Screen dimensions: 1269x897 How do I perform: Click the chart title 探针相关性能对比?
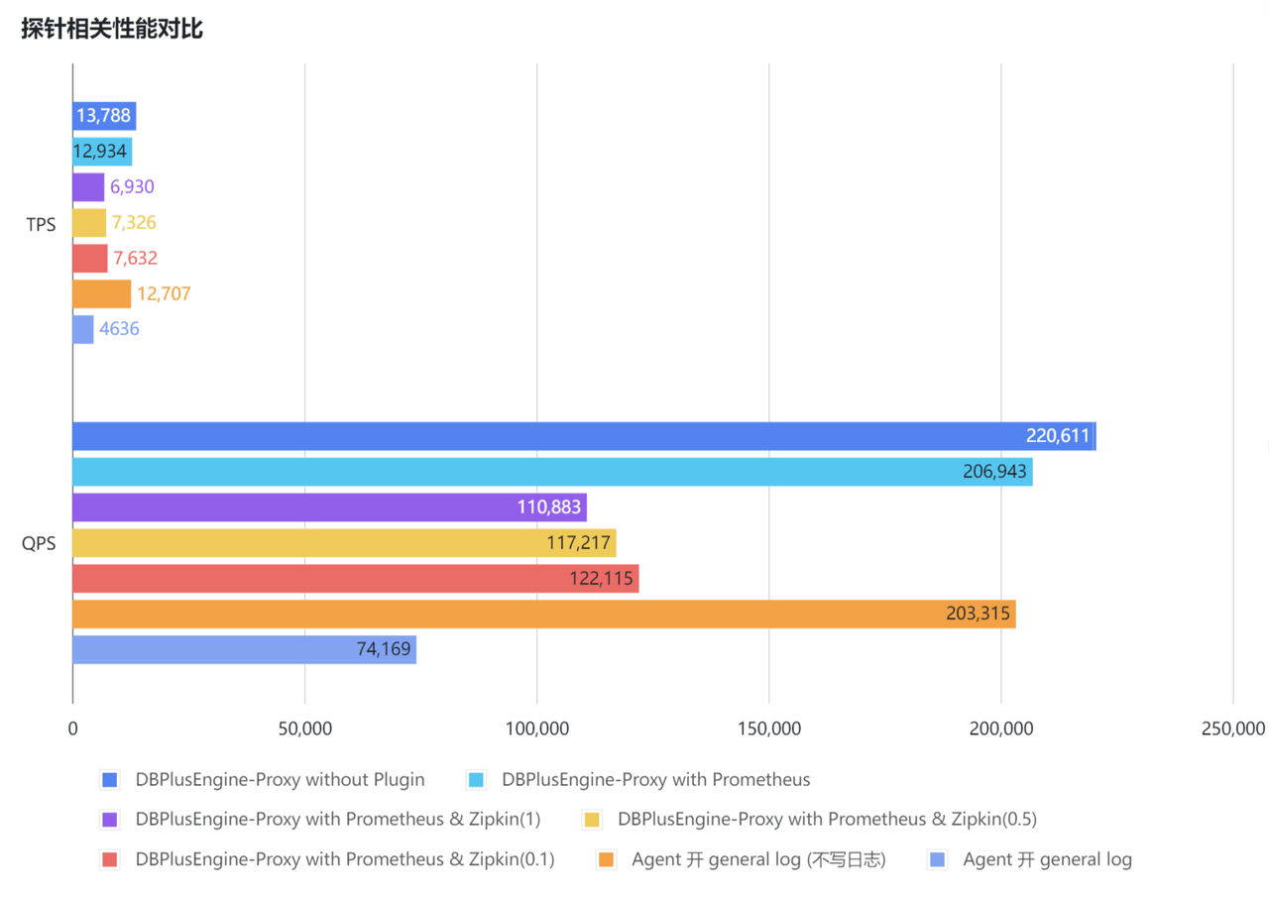click(112, 29)
